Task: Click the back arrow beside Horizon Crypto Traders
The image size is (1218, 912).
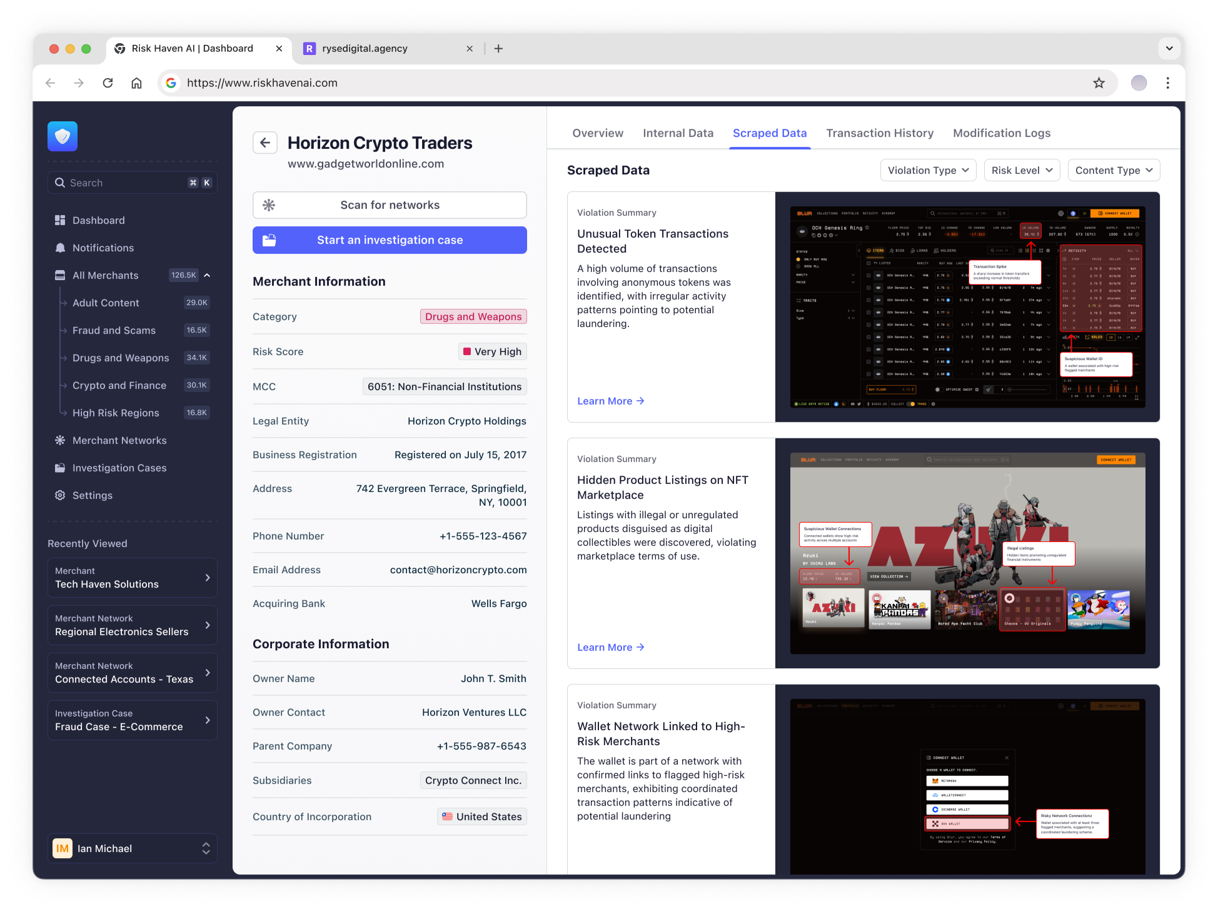Action: click(x=265, y=143)
